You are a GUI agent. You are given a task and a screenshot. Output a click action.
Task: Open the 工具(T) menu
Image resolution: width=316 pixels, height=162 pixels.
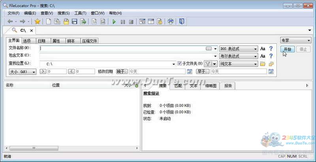[x=80, y=13]
